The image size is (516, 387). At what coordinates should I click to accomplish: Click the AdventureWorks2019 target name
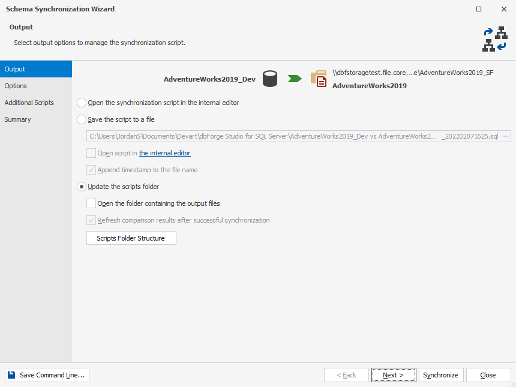click(370, 86)
